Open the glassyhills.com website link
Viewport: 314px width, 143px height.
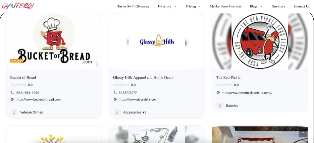pos(138,99)
